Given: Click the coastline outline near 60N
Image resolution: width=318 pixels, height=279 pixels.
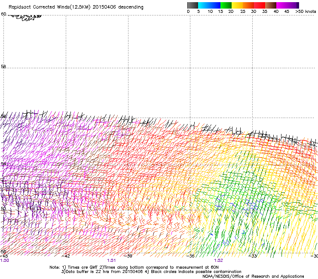Looking at the screenshot, I should pos(24,17).
